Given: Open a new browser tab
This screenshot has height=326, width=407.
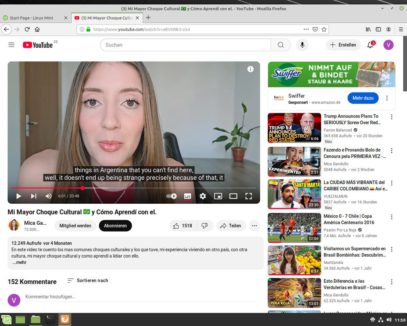Looking at the screenshot, I should pos(148,18).
